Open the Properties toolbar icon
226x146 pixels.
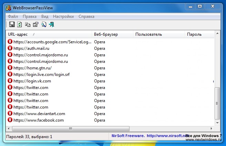35,24
